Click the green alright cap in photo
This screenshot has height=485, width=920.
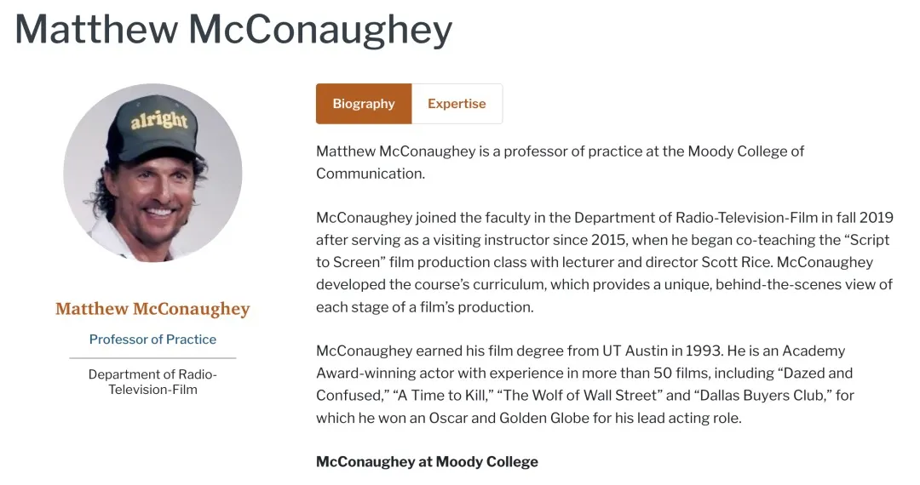click(158, 124)
